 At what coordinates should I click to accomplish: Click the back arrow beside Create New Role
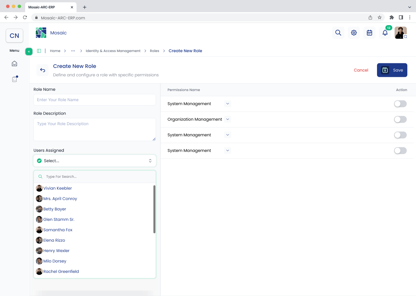click(43, 70)
